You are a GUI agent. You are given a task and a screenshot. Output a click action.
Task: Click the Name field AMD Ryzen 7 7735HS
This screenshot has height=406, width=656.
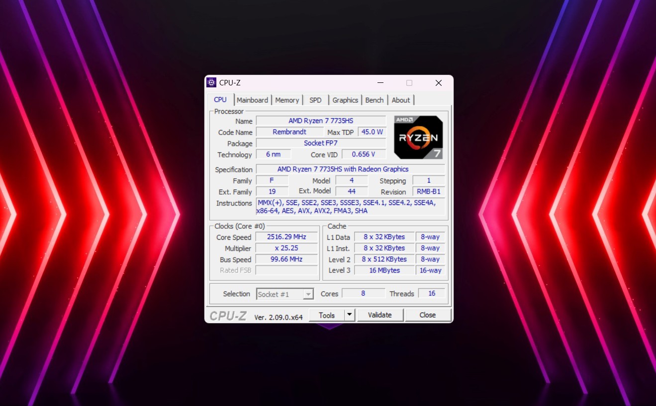point(321,121)
